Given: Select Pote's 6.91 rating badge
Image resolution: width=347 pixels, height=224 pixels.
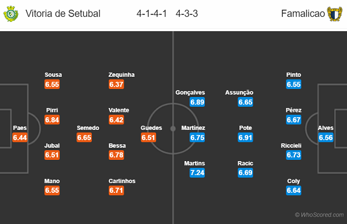Looking at the screenshot, I should pos(245,137).
